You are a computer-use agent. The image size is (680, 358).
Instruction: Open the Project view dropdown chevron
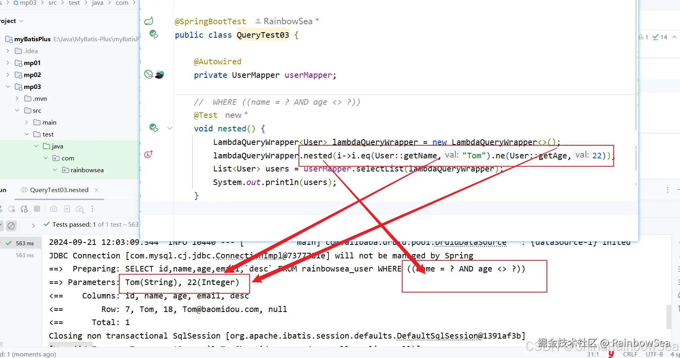pos(21,21)
